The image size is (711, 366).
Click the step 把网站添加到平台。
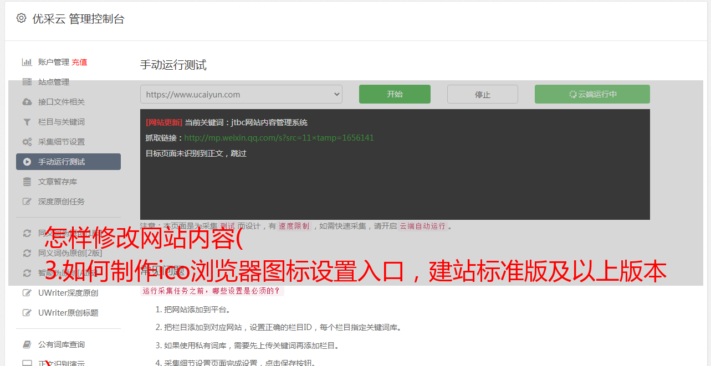197,310
